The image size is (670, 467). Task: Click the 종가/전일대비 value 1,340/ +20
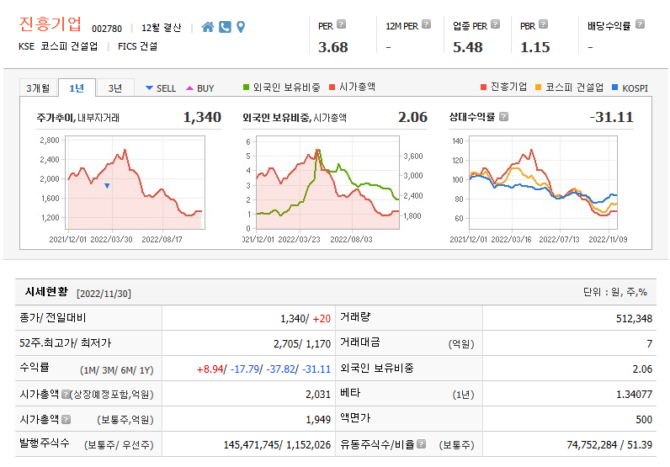(306, 319)
